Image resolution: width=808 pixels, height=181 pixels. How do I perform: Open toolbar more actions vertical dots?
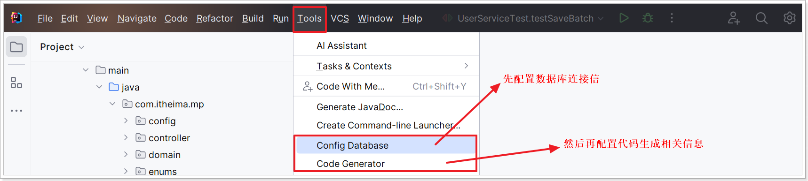tap(672, 18)
